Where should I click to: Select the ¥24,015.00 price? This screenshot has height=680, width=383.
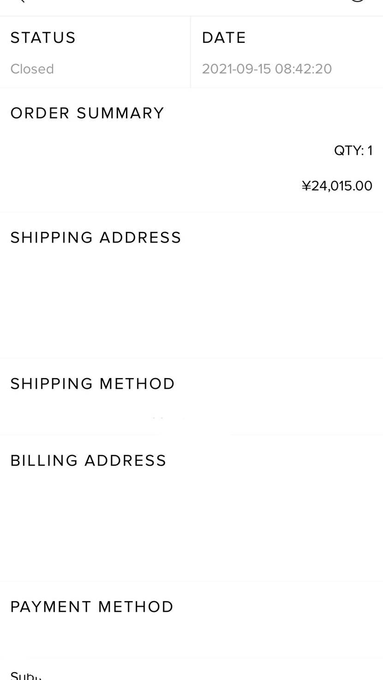coord(337,186)
